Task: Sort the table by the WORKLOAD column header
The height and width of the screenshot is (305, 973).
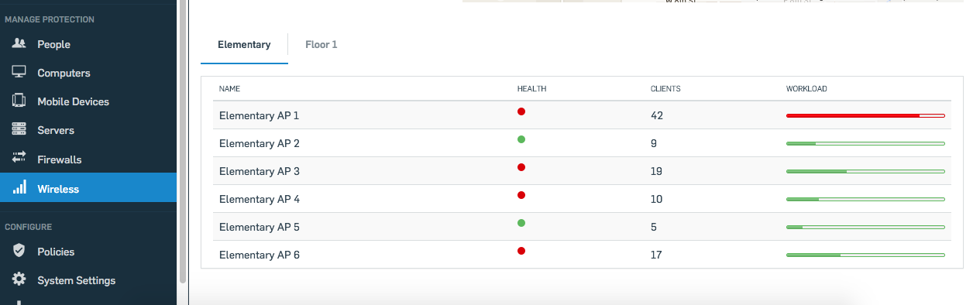Action: [806, 89]
